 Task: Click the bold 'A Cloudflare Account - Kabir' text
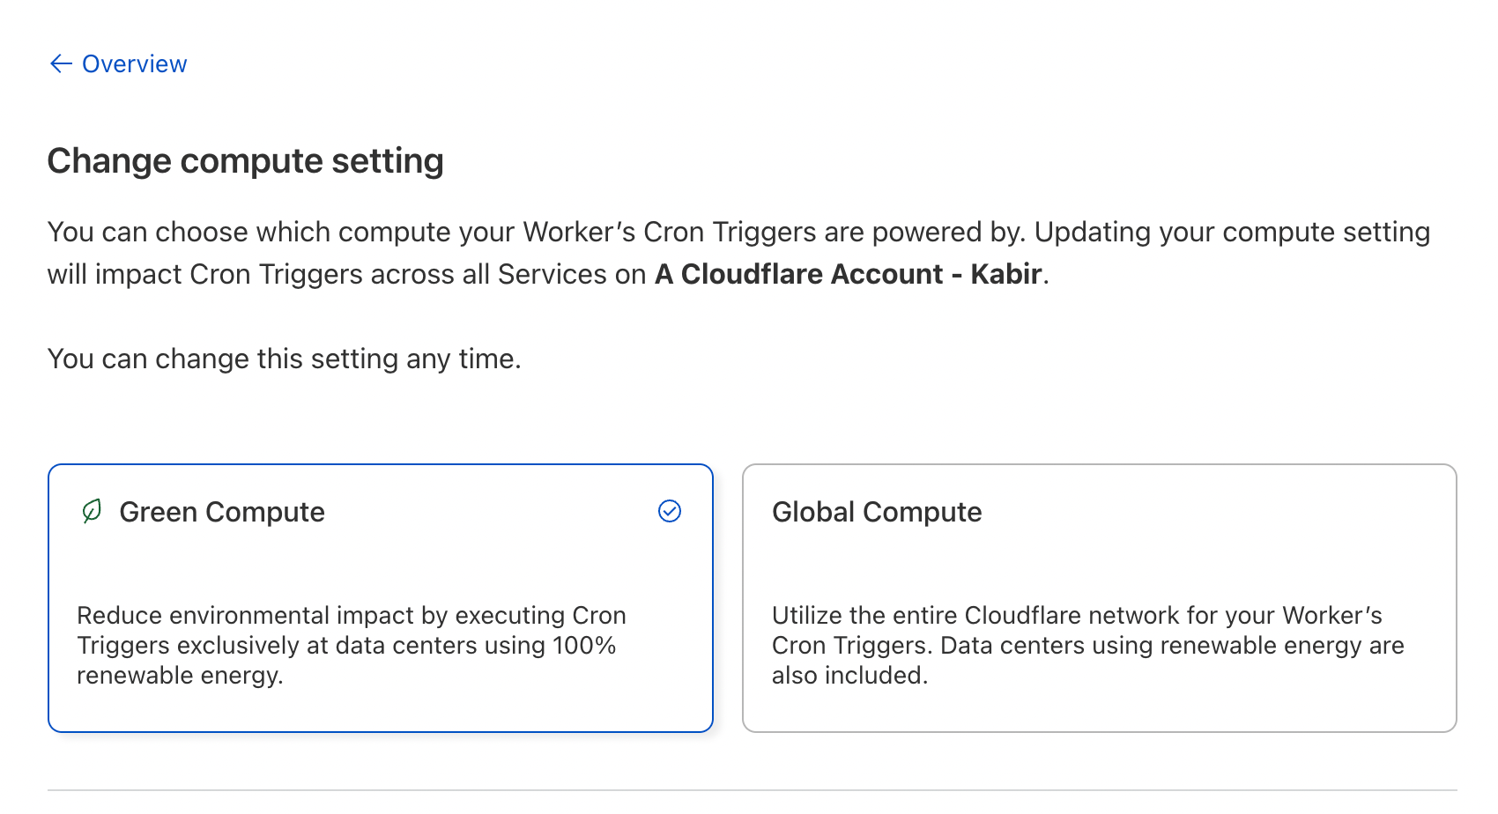click(x=848, y=274)
